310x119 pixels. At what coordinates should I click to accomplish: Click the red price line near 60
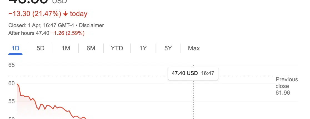[18, 84]
